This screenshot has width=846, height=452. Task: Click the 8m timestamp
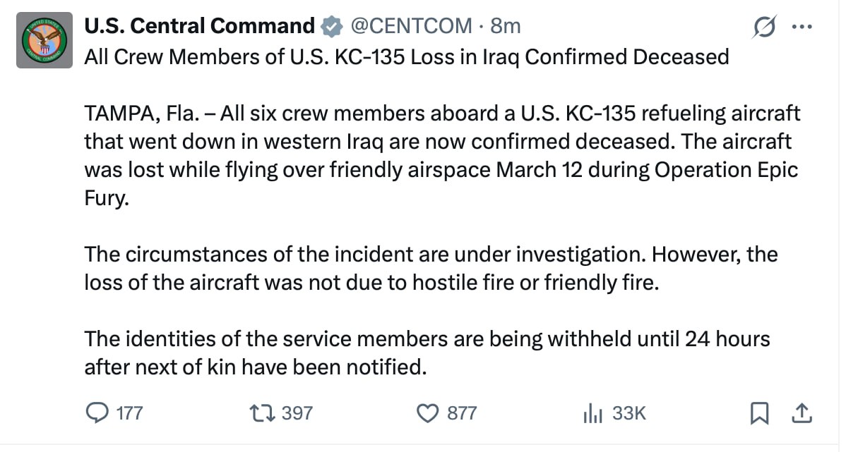click(505, 26)
